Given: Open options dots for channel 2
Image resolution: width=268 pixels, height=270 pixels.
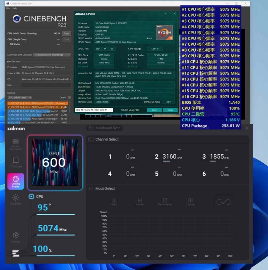Looking at the screenshot, I should [x=179, y=150].
